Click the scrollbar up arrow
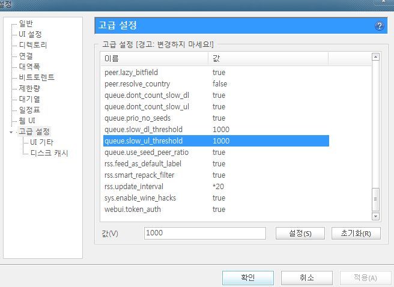This screenshot has width=394, height=287. pyautogui.click(x=375, y=57)
